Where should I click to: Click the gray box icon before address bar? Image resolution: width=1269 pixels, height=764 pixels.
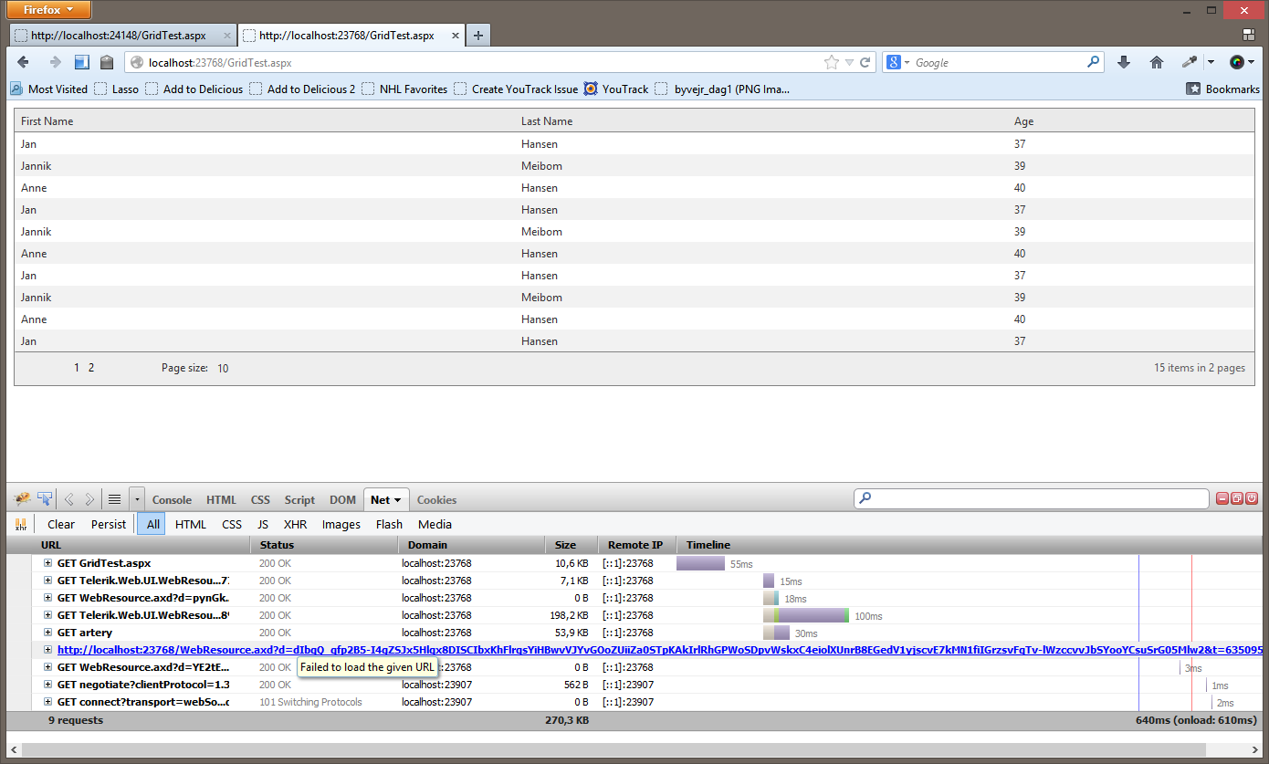tap(107, 62)
